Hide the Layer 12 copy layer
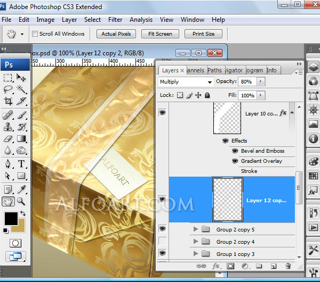Image resolution: width=320 pixels, height=282 pixels. click(163, 199)
